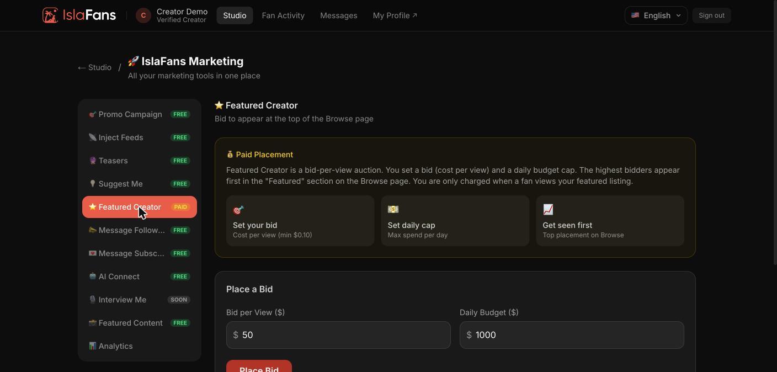Click the US flag language icon

[635, 15]
